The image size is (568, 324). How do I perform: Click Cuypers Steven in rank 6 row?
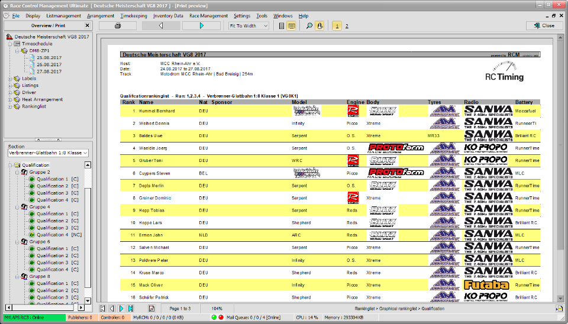click(154, 173)
